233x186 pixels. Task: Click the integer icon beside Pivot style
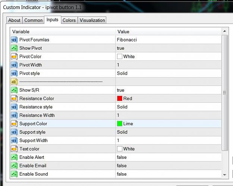[14, 73]
